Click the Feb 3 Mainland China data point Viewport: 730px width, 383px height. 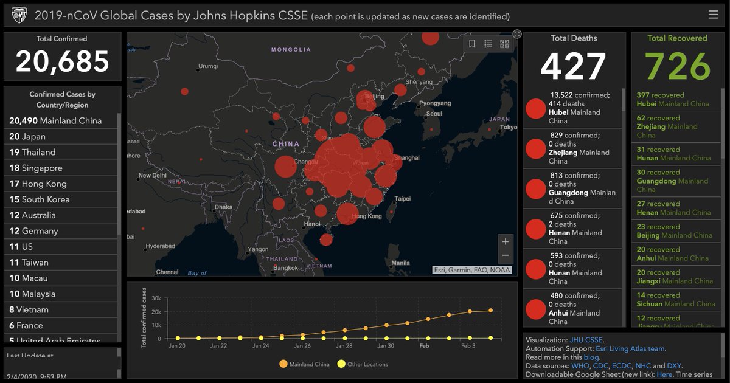click(469, 312)
